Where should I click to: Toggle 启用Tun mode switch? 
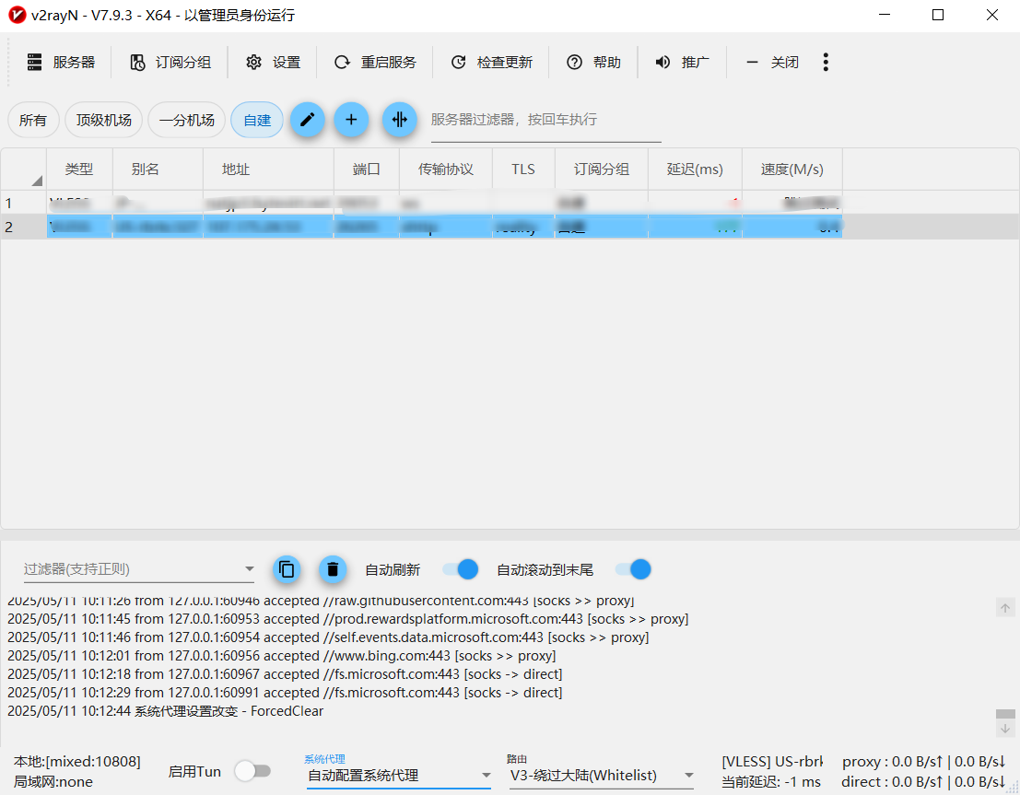click(254, 771)
